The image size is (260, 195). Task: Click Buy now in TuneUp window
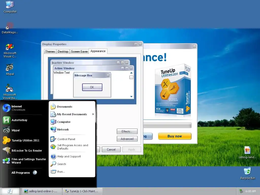coord(175,136)
